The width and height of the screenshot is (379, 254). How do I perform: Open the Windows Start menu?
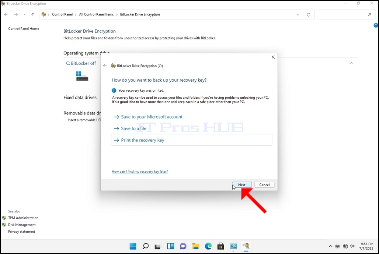point(133,246)
